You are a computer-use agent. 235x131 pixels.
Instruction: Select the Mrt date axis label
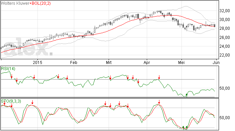pyautogui.click(x=109, y=62)
